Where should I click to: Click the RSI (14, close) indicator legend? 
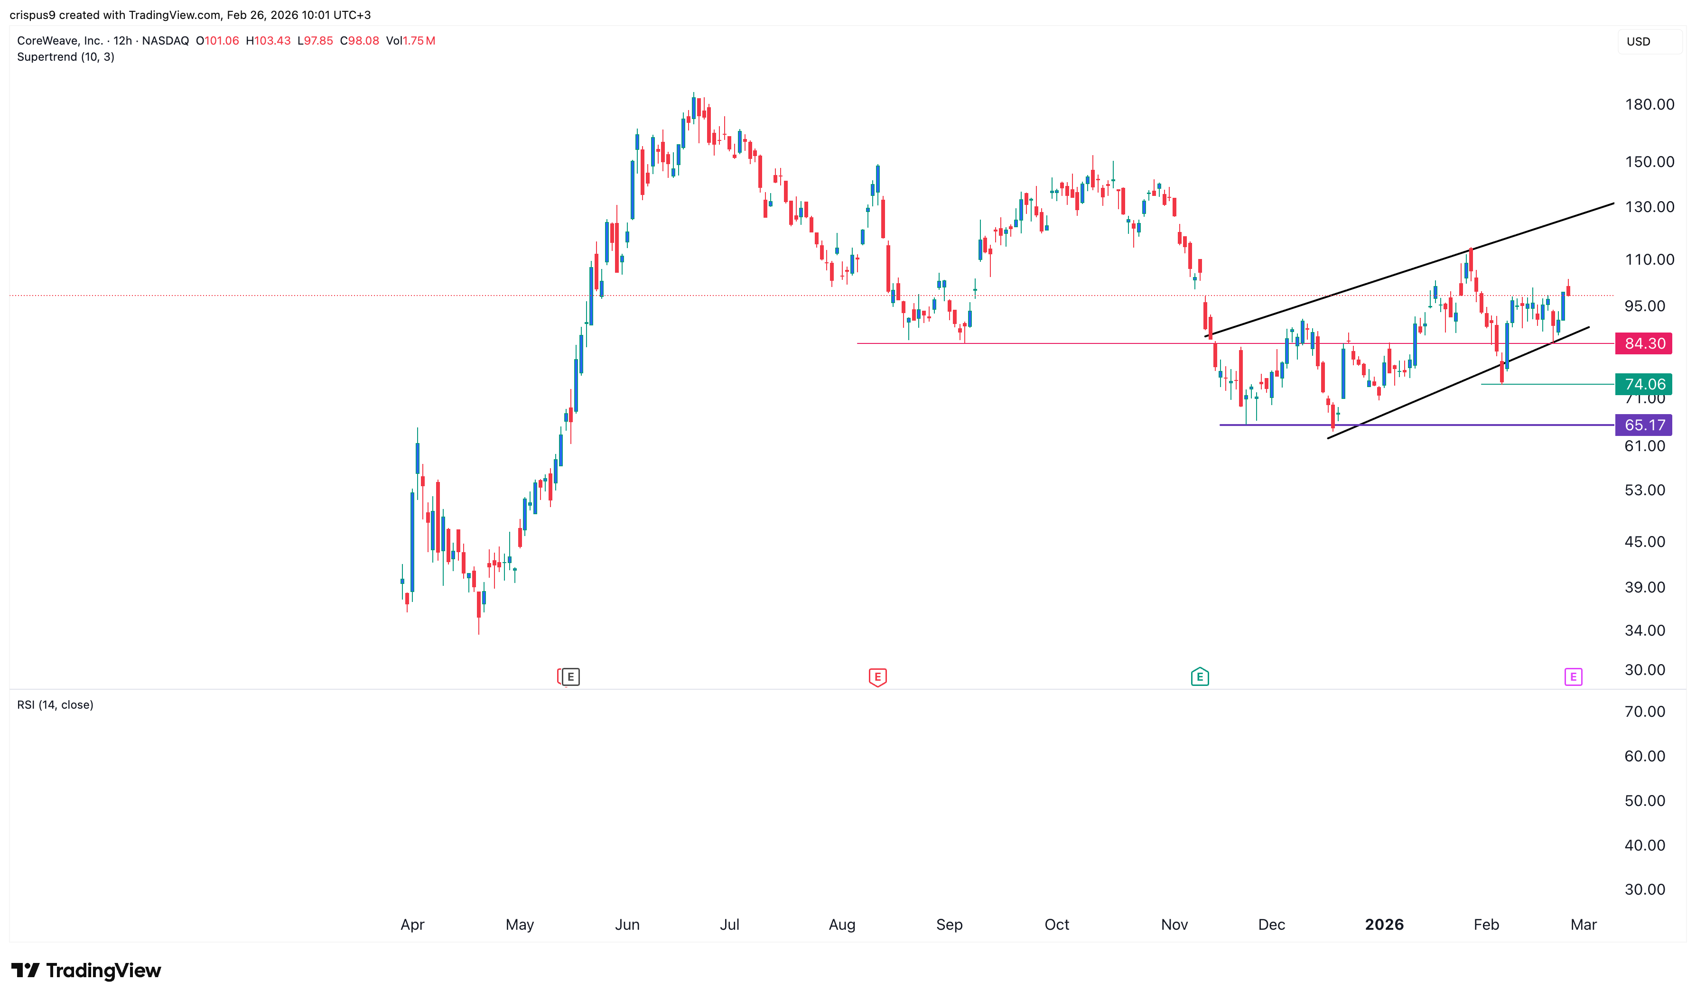pyautogui.click(x=55, y=705)
